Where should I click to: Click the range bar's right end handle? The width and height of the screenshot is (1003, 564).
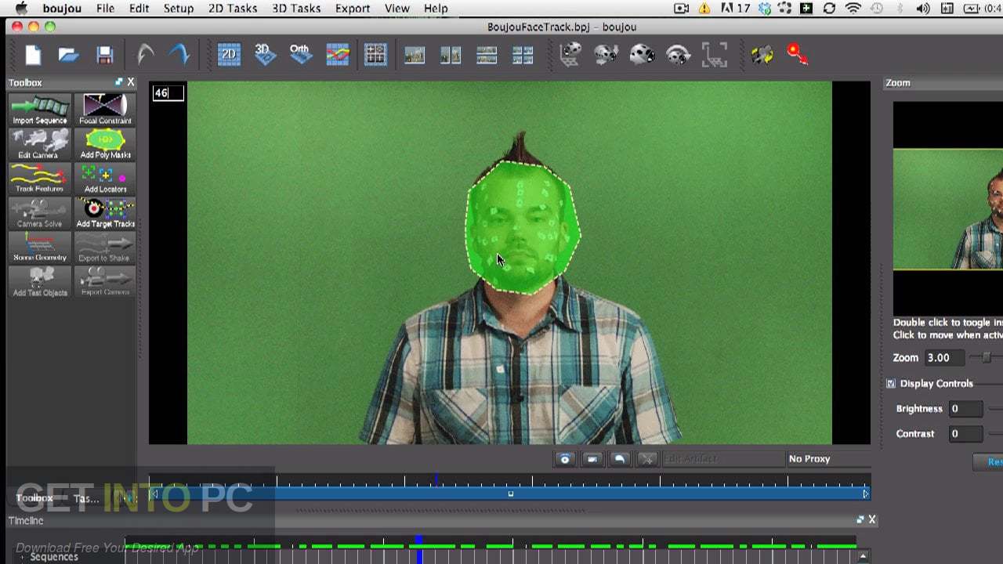(x=866, y=493)
